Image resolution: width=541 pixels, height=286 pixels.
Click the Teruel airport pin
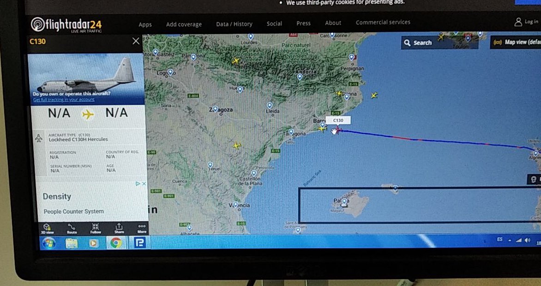pos(210,165)
